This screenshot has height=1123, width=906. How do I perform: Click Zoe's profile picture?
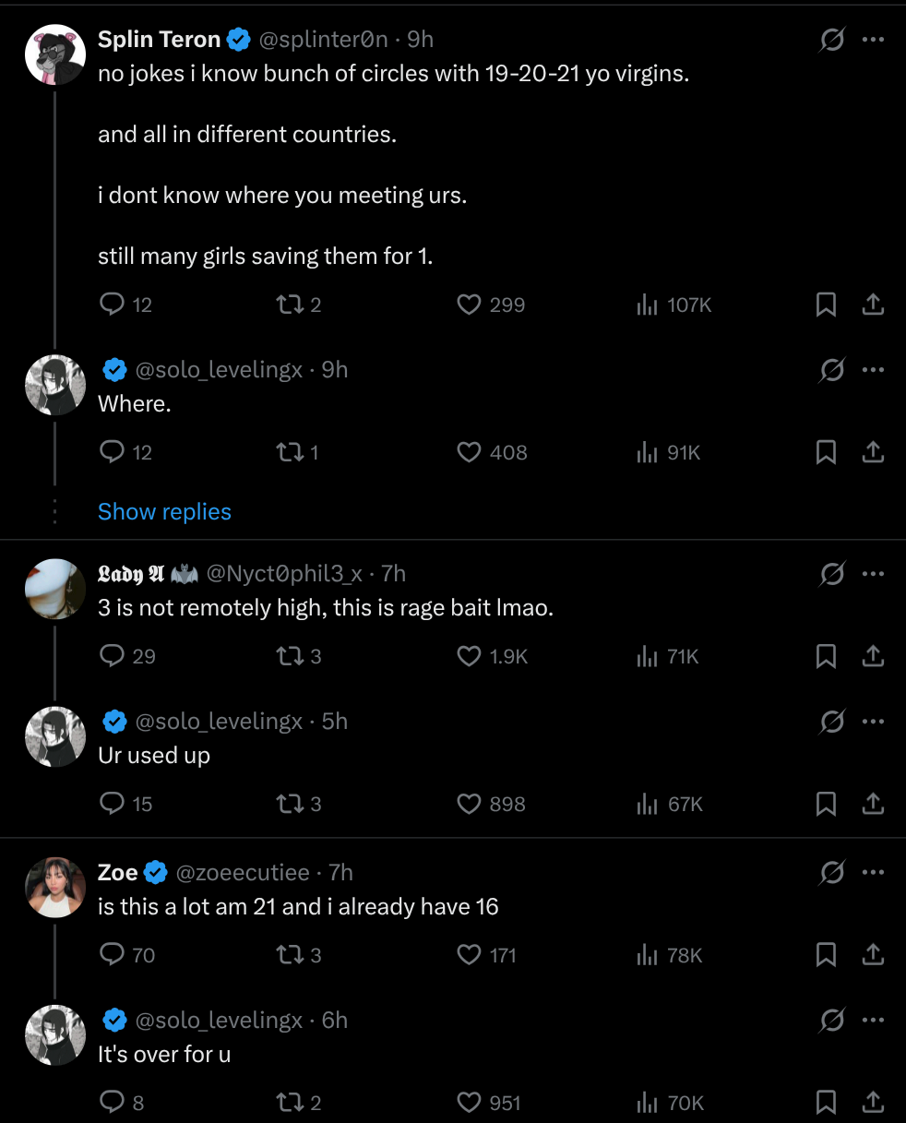click(x=55, y=887)
